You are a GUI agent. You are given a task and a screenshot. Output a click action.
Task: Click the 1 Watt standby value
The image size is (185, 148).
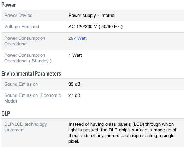(x=75, y=55)
